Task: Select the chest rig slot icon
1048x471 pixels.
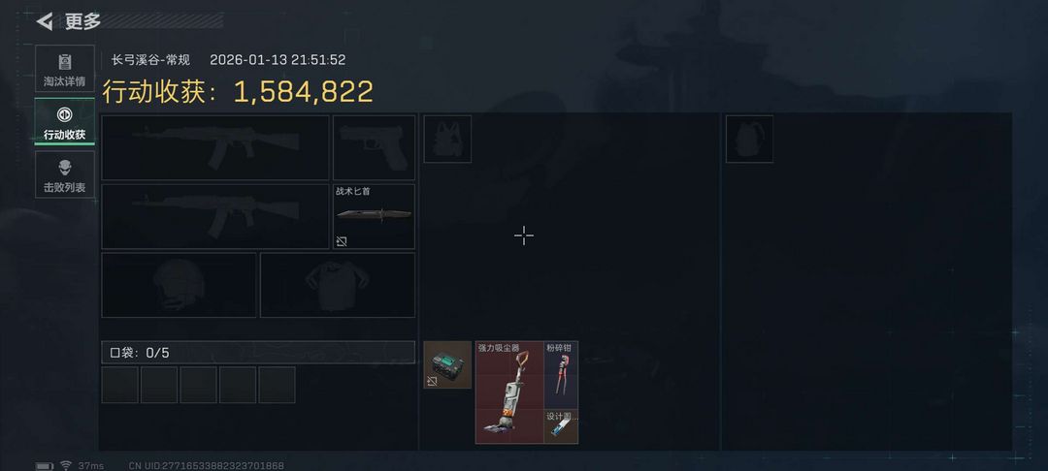Action: pos(447,139)
